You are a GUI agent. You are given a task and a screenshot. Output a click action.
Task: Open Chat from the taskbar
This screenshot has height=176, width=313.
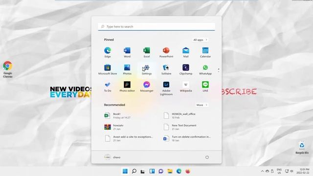point(161,171)
